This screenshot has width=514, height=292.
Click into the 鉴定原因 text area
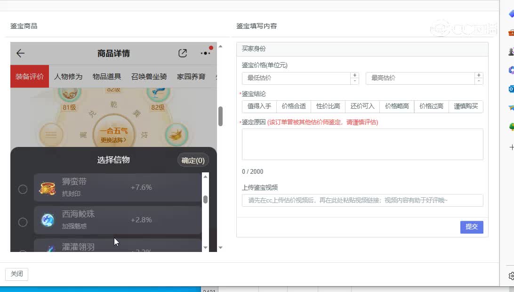tap(362, 145)
